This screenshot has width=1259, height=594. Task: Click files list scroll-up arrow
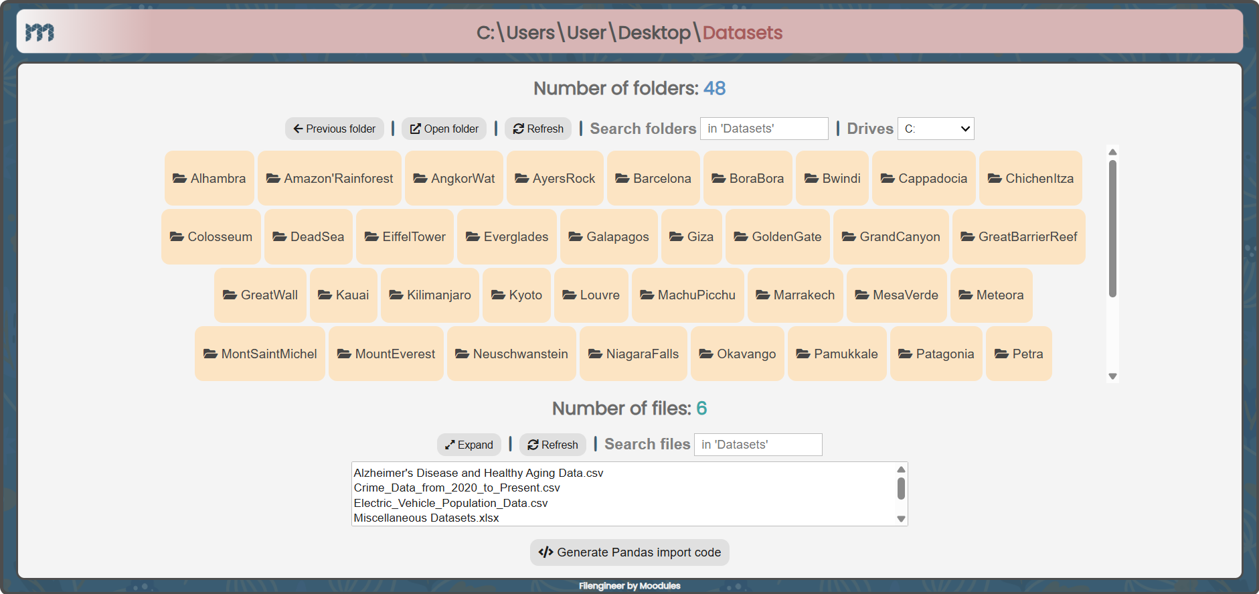point(901,469)
